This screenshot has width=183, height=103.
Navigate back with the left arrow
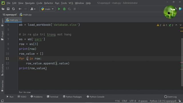[x=20, y=9]
